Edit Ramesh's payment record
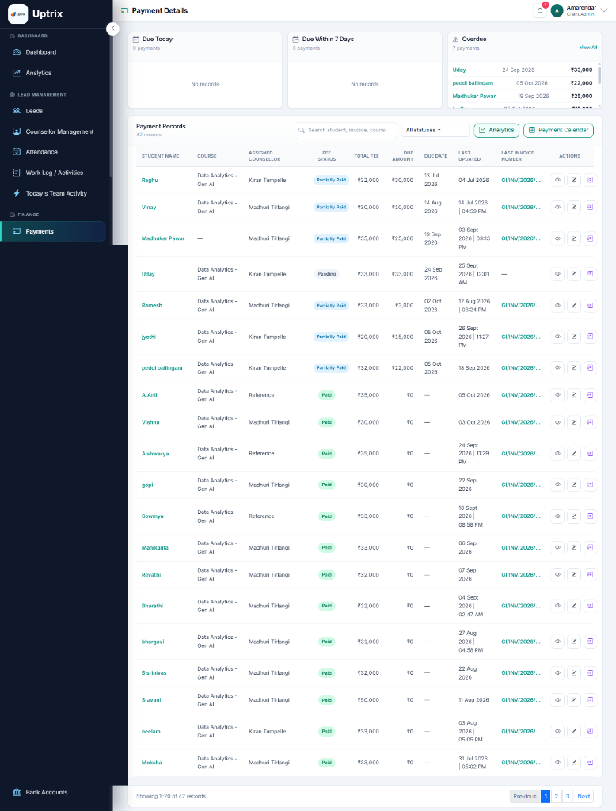The image size is (616, 811). pyautogui.click(x=574, y=305)
